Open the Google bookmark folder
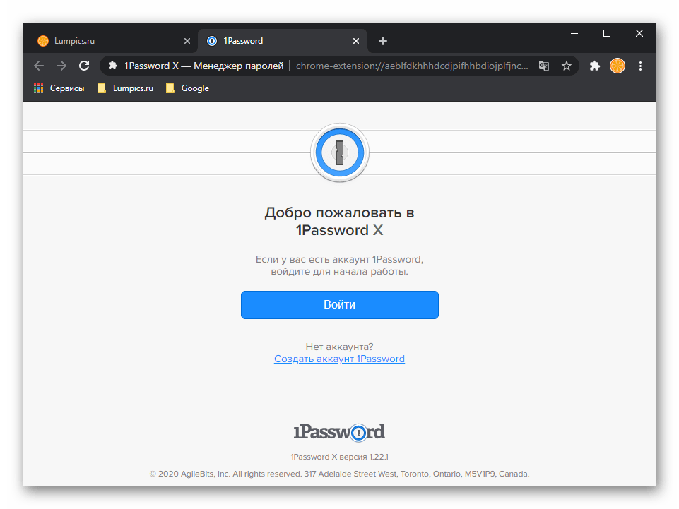 pyautogui.click(x=187, y=88)
